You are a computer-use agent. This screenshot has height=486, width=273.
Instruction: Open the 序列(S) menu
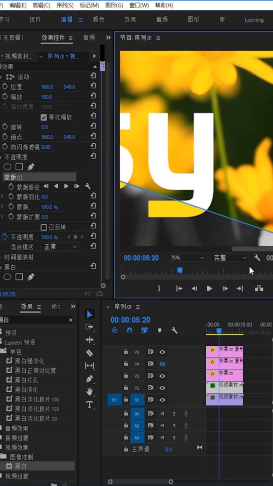65,5
